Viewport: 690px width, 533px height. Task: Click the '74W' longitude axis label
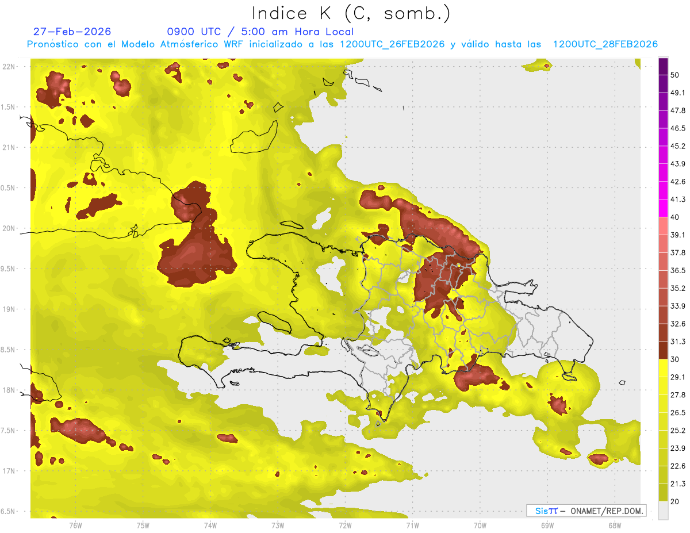[210, 525]
